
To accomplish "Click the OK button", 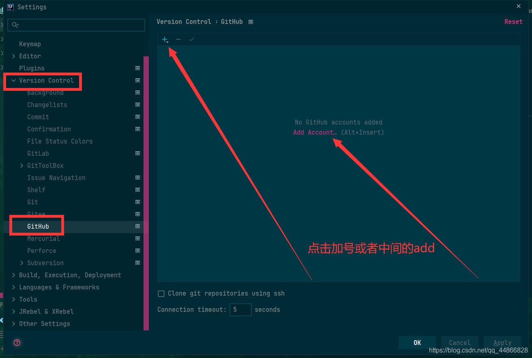I will [x=417, y=343].
